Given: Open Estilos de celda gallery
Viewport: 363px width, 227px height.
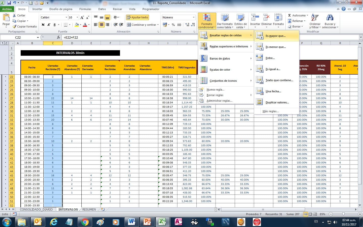Looking at the screenshot, I should (x=241, y=21).
